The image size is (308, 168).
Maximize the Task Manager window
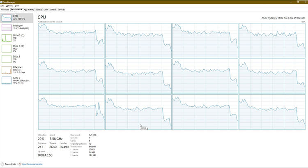tap(298, 2)
